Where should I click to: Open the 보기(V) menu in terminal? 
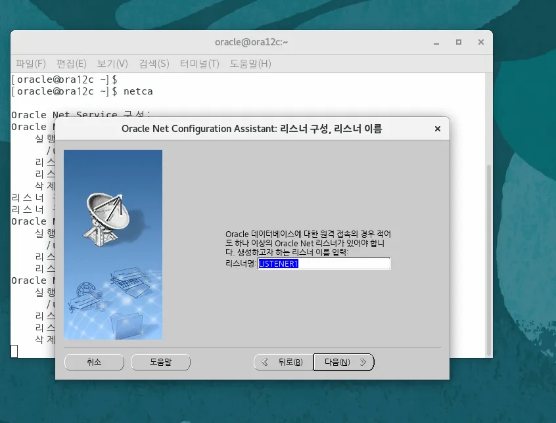tap(112, 64)
